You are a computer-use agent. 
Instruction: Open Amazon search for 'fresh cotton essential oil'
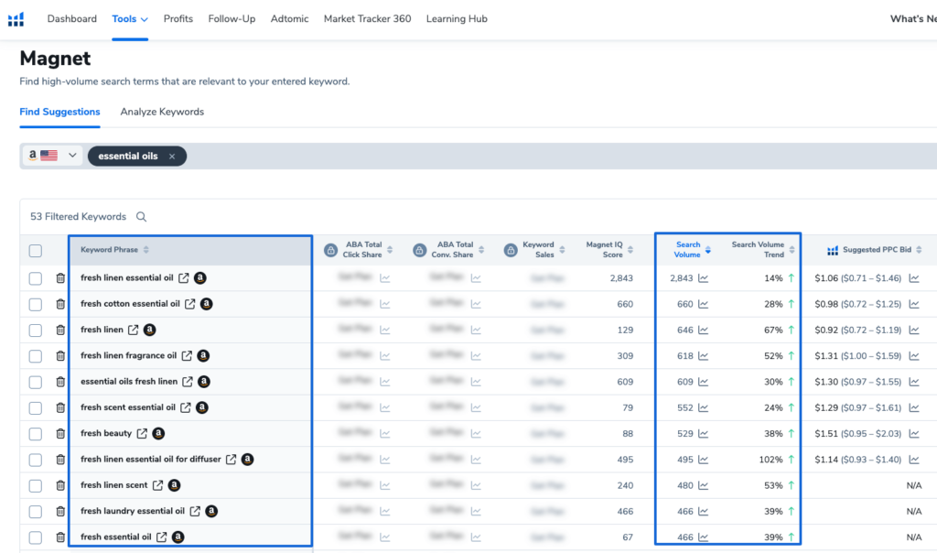tap(206, 304)
